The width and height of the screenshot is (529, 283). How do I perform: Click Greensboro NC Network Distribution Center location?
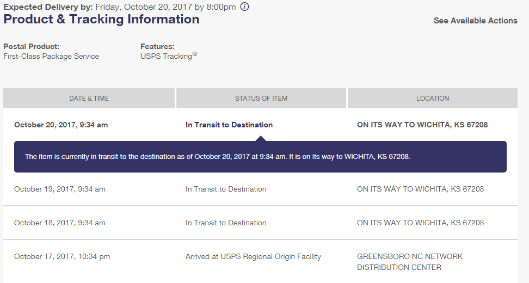[x=410, y=262]
